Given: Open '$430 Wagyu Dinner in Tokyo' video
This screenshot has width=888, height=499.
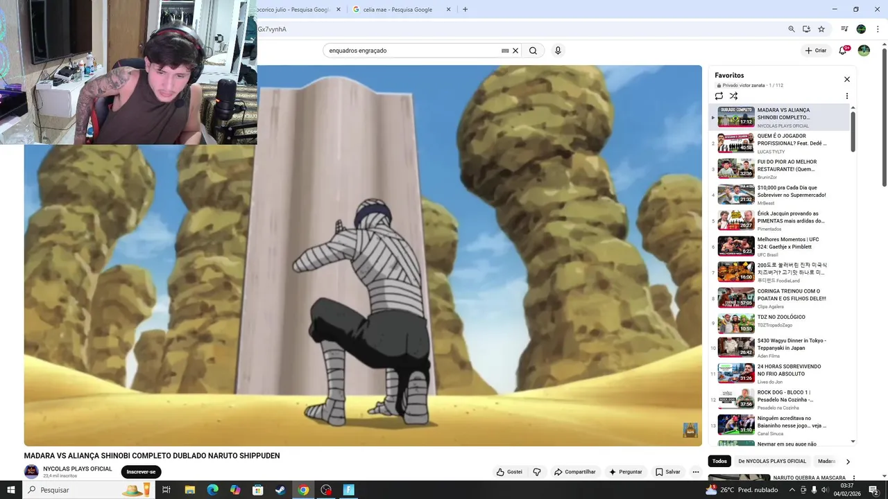Looking at the screenshot, I should 779,348.
